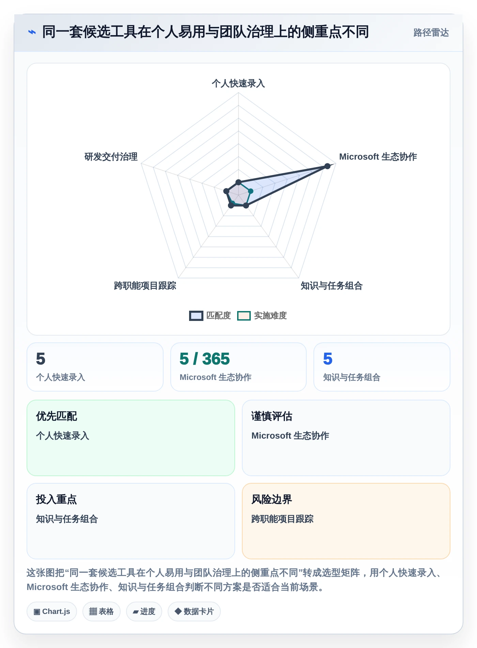Click the 表格 tag chip
Viewport: 477px width, 648px height.
click(x=101, y=612)
